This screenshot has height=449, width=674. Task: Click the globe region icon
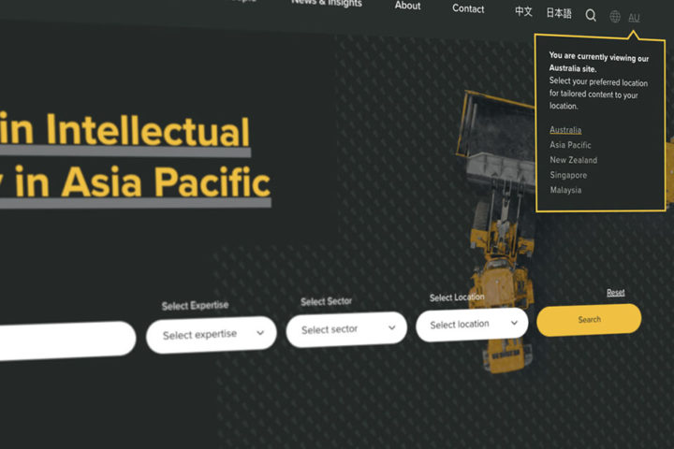pyautogui.click(x=615, y=17)
